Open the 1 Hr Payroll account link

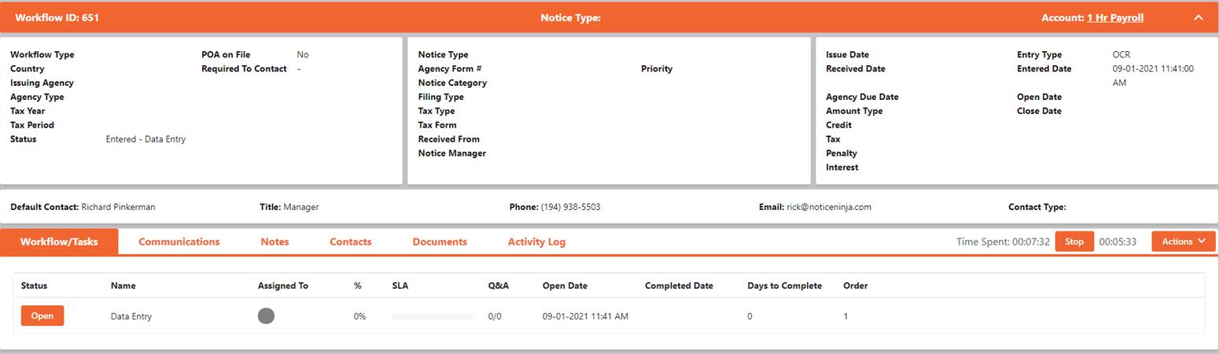coord(1114,17)
